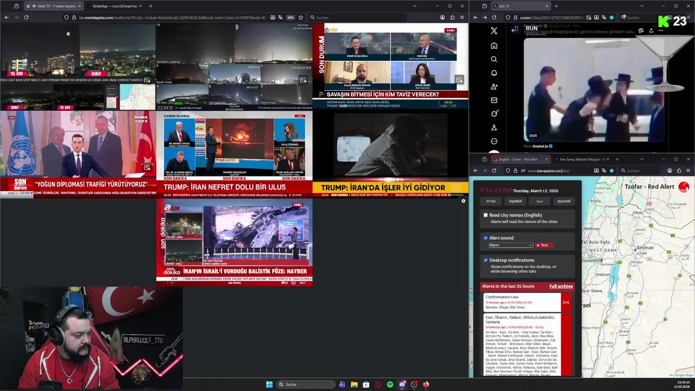Switch Tzofar language to Arabic
The image size is (695, 391).
539,201
